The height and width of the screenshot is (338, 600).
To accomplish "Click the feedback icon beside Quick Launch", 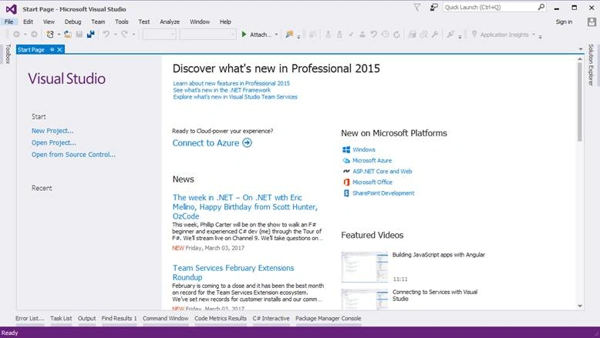I will coord(433,7).
